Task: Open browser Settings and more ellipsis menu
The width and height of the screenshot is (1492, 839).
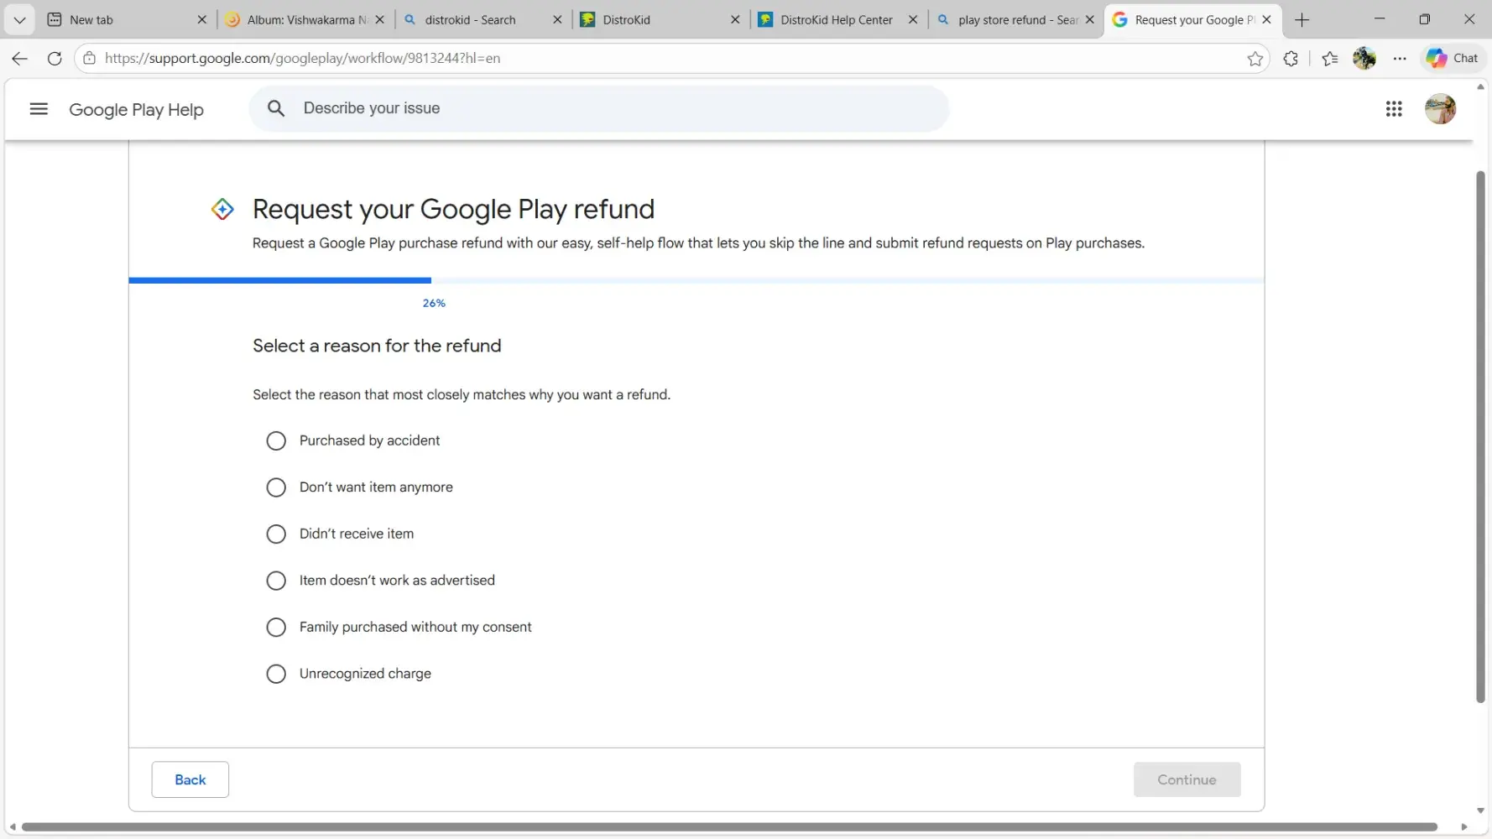Action: click(1400, 59)
